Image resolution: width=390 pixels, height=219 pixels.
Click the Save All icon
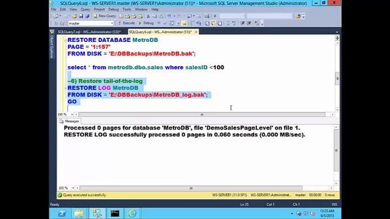coord(87,16)
